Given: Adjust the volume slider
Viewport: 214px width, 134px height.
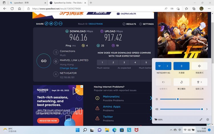Looking at the screenshot, I should [x=181, y=109].
